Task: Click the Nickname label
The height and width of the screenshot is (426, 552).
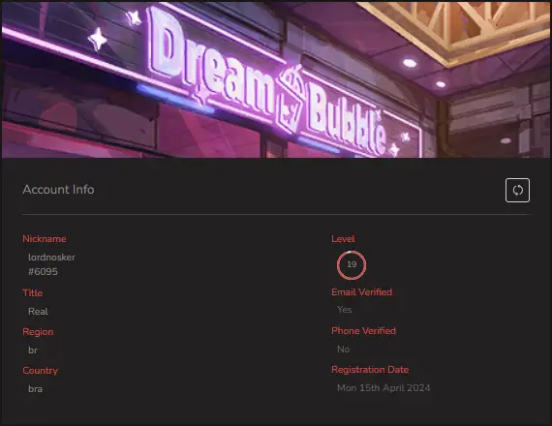Action: (45, 239)
